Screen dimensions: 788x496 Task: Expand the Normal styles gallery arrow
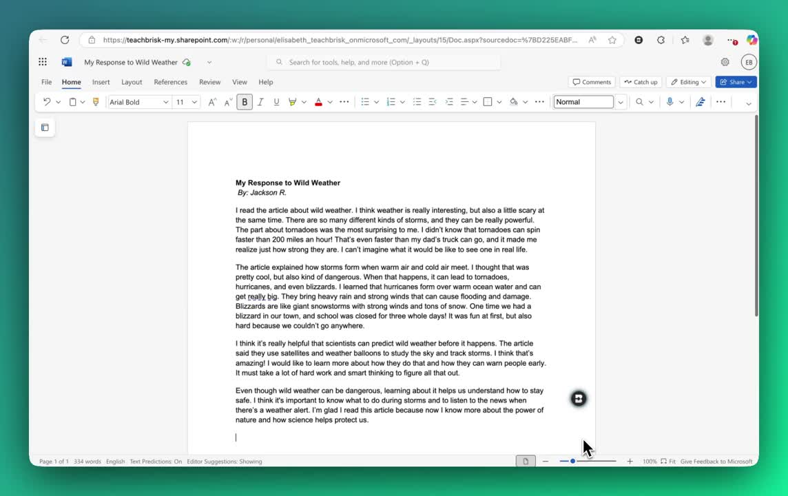click(x=621, y=102)
